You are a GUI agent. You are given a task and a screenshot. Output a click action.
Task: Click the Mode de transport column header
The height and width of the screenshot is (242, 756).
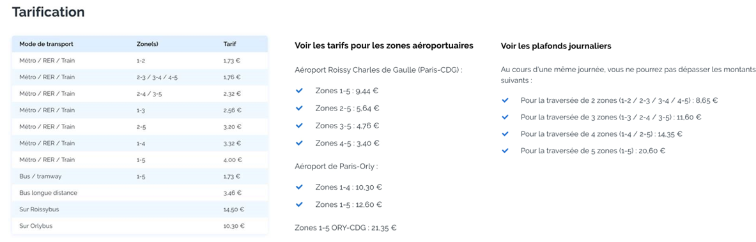coord(46,44)
